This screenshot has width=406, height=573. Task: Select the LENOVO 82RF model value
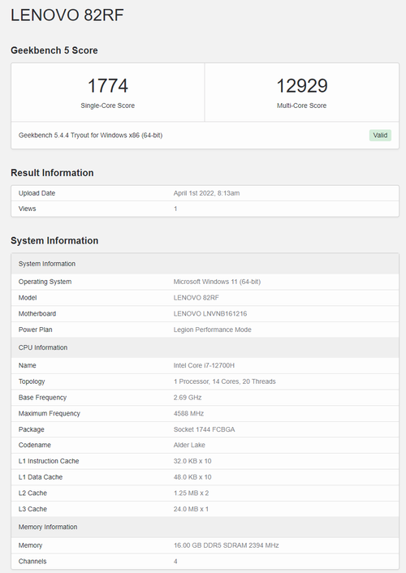tap(196, 298)
